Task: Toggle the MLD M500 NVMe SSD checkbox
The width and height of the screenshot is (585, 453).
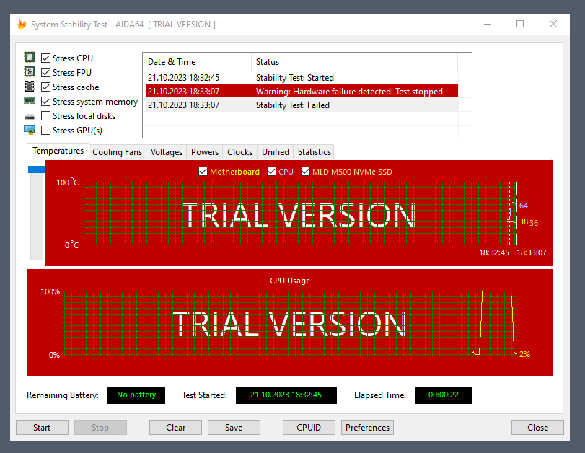Action: [x=306, y=172]
